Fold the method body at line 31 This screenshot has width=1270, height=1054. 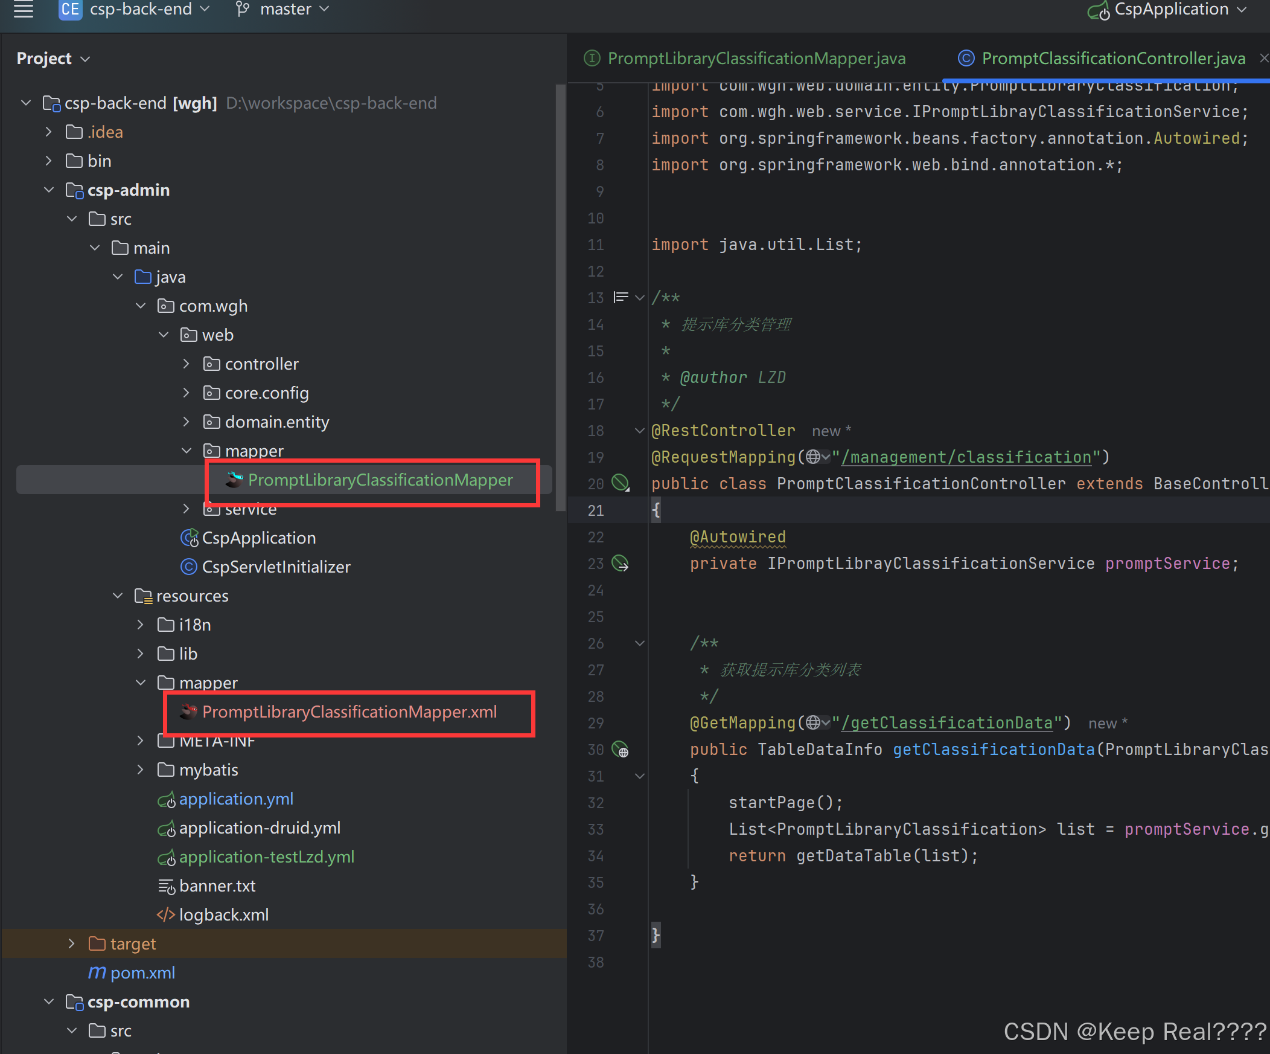coord(639,776)
